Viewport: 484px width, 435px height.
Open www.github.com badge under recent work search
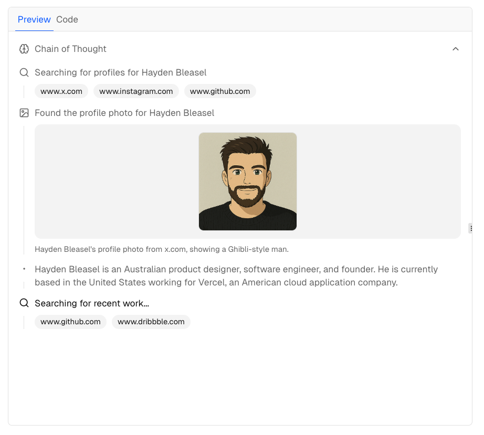coord(70,322)
